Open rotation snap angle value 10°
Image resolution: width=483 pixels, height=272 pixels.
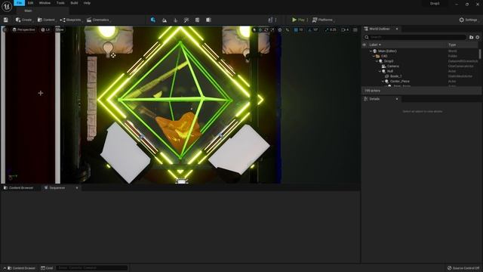[315, 30]
